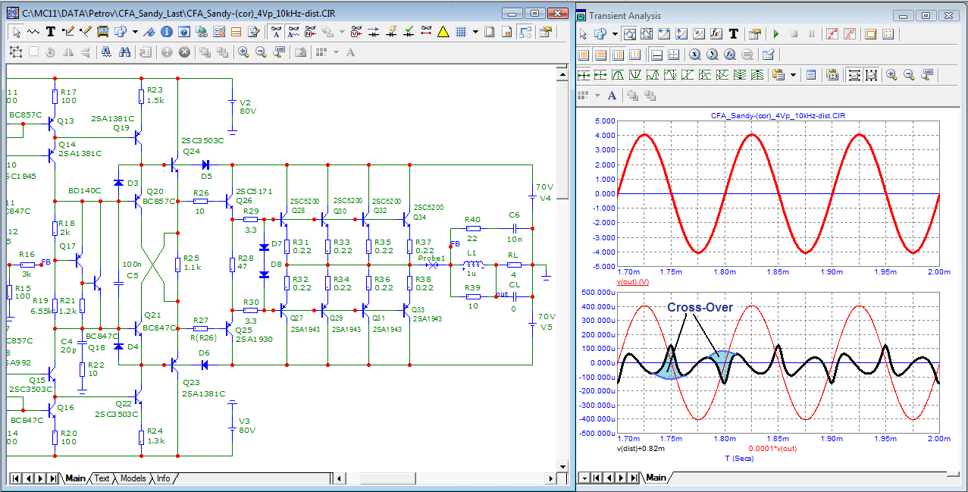Click the Valley cursor function icon
Screen dimensions: 968x492
635,75
